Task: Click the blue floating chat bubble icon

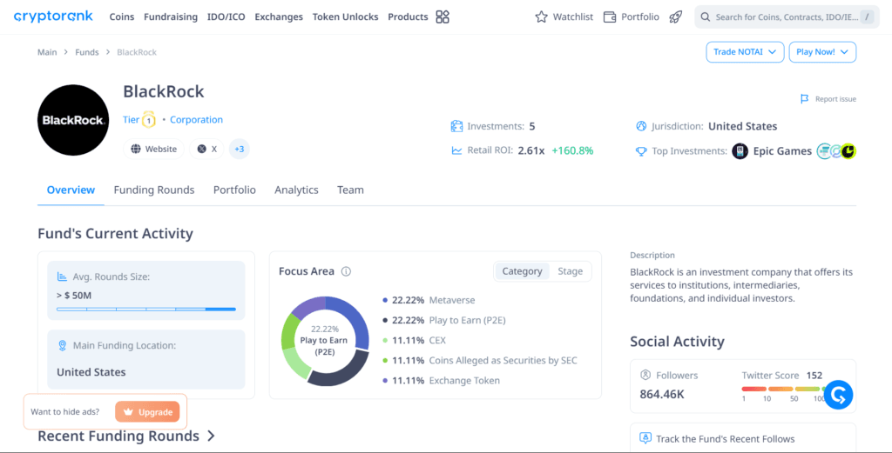Action: (839, 395)
